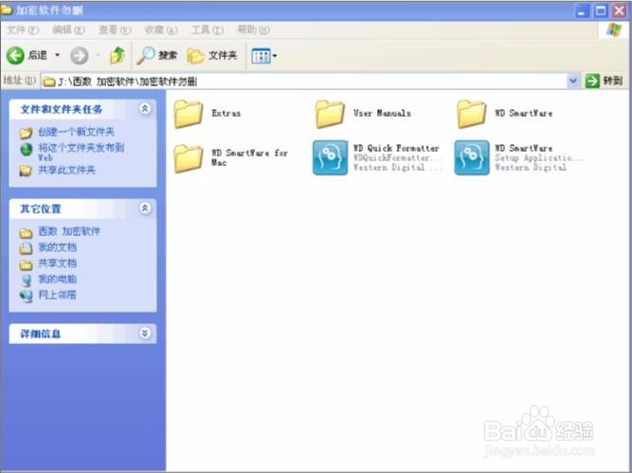Open 共享文档 link

(57, 263)
